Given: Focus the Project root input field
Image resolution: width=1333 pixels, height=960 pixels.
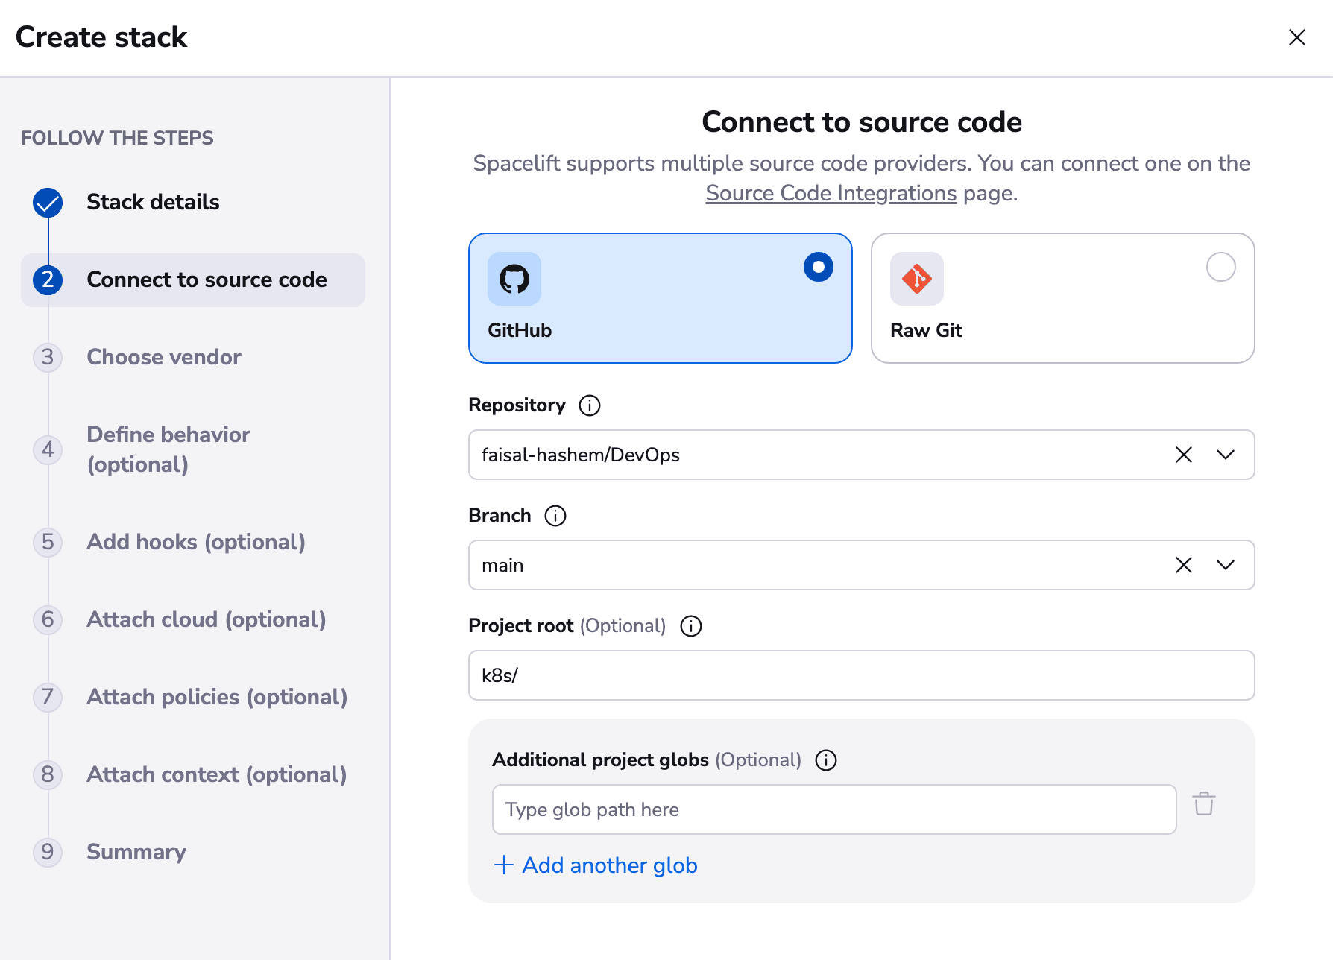Looking at the screenshot, I should pyautogui.click(x=862, y=675).
